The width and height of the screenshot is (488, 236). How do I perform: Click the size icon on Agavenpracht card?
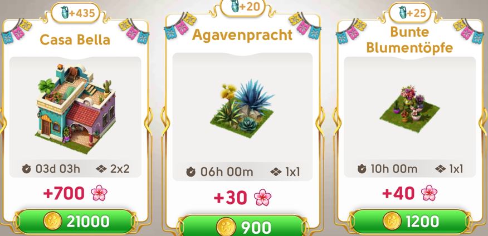[276, 172]
